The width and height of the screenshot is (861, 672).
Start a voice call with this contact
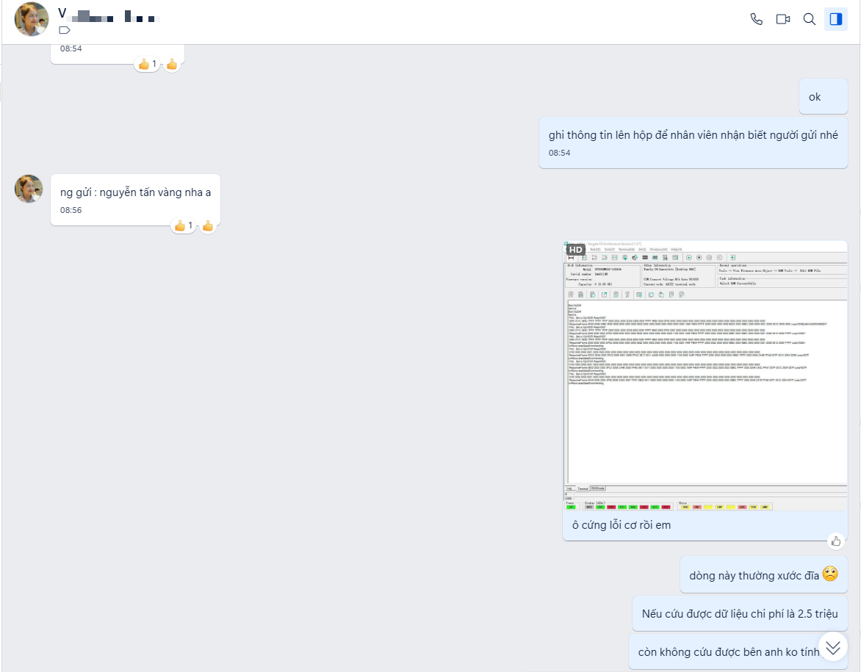[x=756, y=19]
